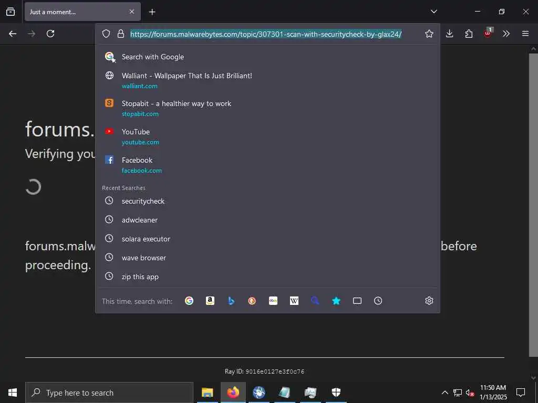The height and width of the screenshot is (403, 538).
Task: Open the red extension icon with badge
Action: tap(488, 33)
